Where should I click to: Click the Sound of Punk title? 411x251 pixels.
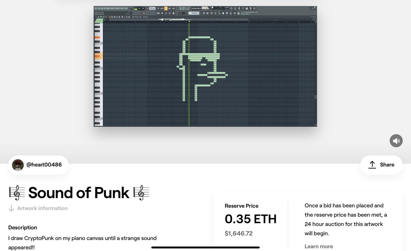click(79, 193)
